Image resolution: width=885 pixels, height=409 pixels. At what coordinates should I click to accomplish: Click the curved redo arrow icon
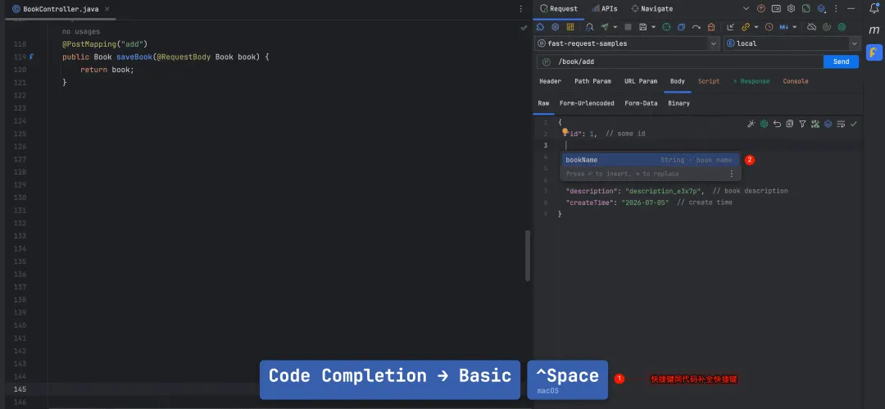pos(696,27)
